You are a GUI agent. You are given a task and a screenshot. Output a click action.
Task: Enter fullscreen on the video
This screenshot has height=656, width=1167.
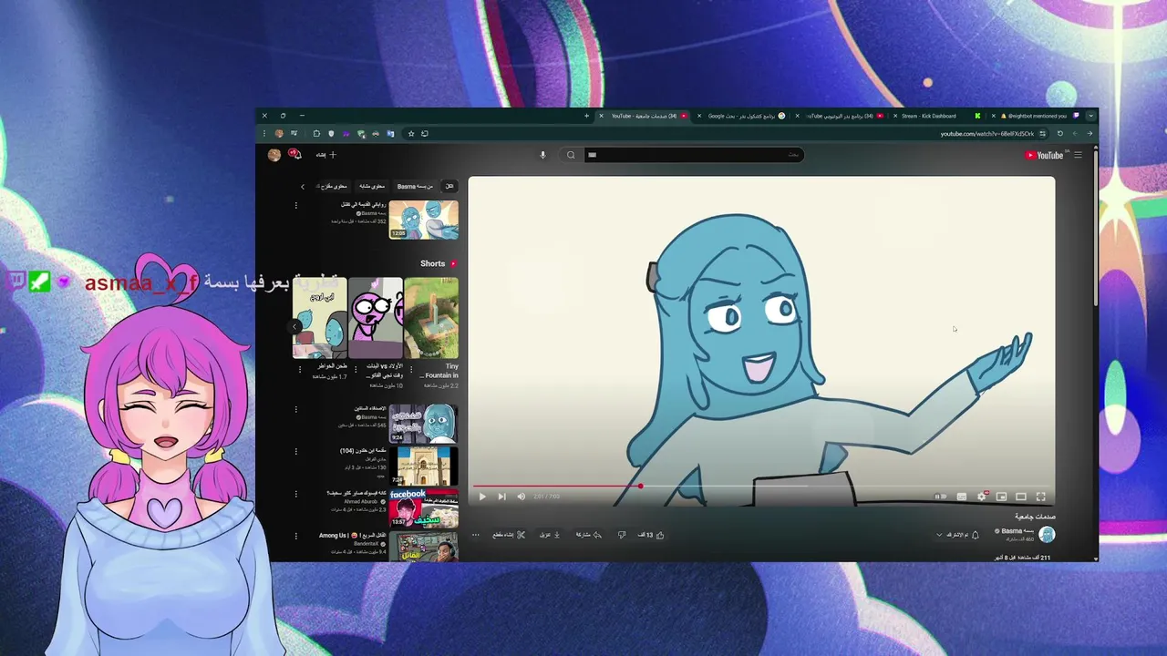tap(1040, 497)
